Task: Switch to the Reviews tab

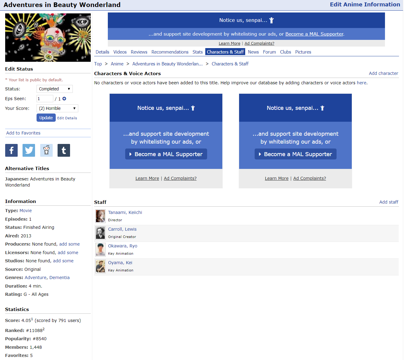Action: 139,52
